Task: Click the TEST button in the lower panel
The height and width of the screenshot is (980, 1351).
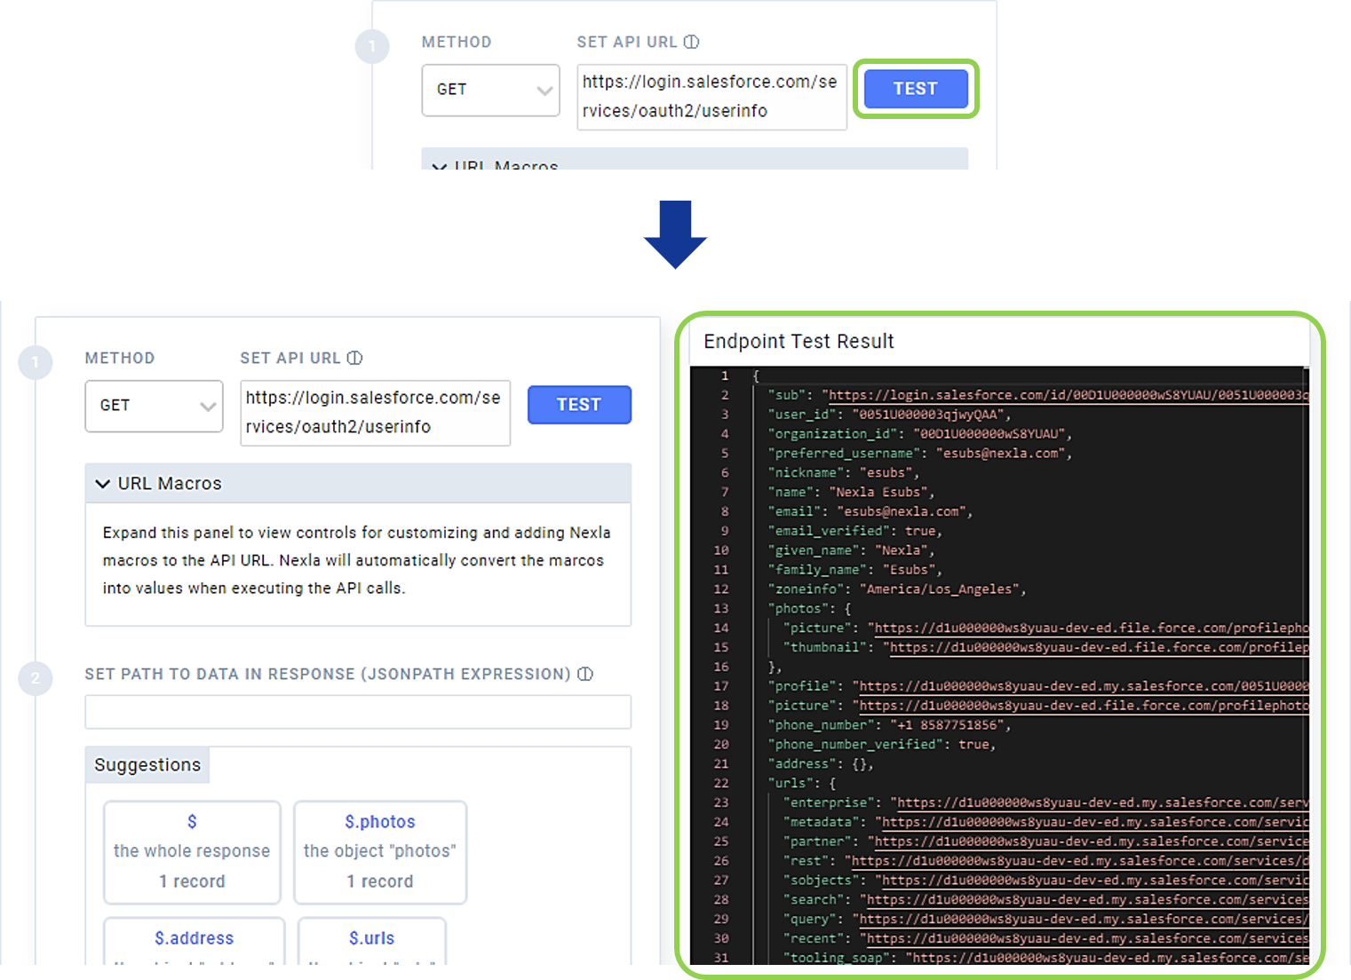Action: click(579, 405)
